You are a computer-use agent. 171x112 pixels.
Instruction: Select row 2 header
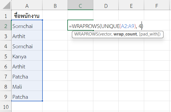point(6,25)
